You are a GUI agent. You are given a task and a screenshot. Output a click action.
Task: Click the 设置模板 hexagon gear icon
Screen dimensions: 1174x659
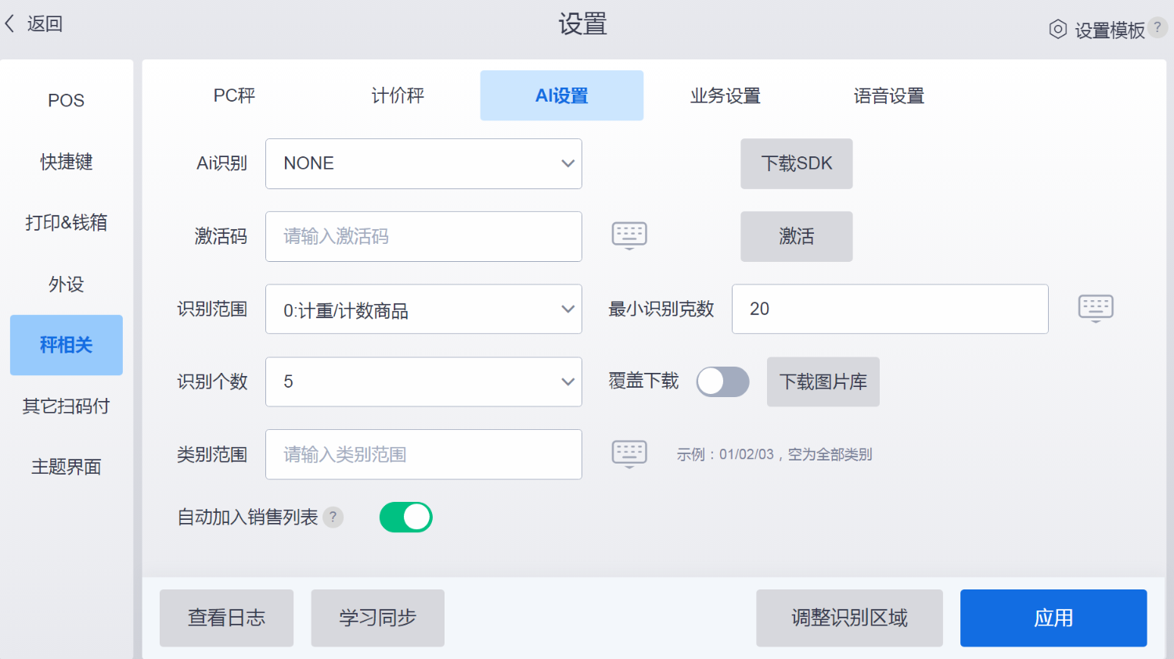tap(1057, 30)
